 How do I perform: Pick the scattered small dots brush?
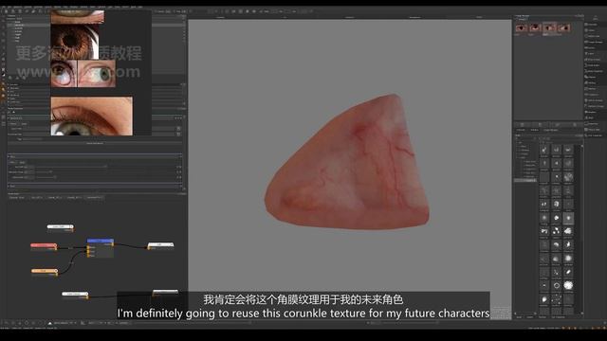557,299
